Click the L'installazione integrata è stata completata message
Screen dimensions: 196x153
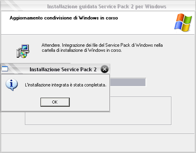(x=65, y=85)
